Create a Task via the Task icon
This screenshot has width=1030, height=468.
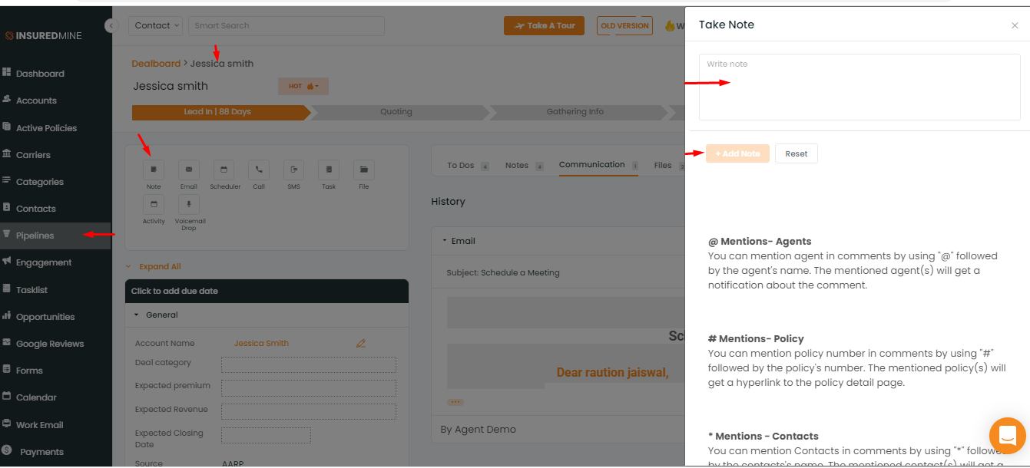(x=329, y=169)
